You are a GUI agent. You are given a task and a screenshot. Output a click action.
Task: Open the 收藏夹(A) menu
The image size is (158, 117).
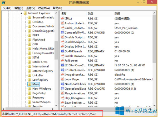(x=44, y=8)
